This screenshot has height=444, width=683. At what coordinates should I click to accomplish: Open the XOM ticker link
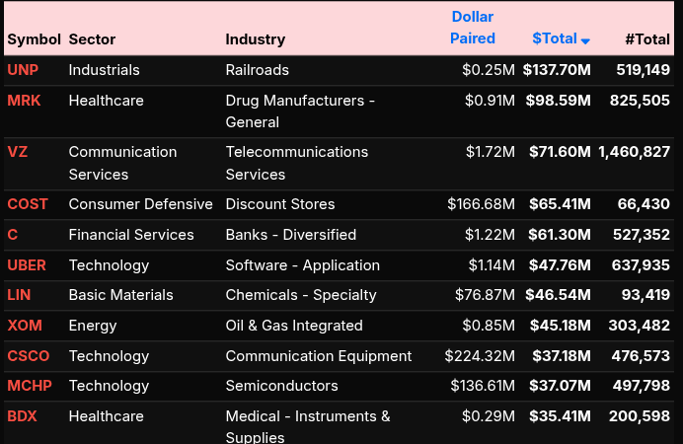click(x=25, y=326)
